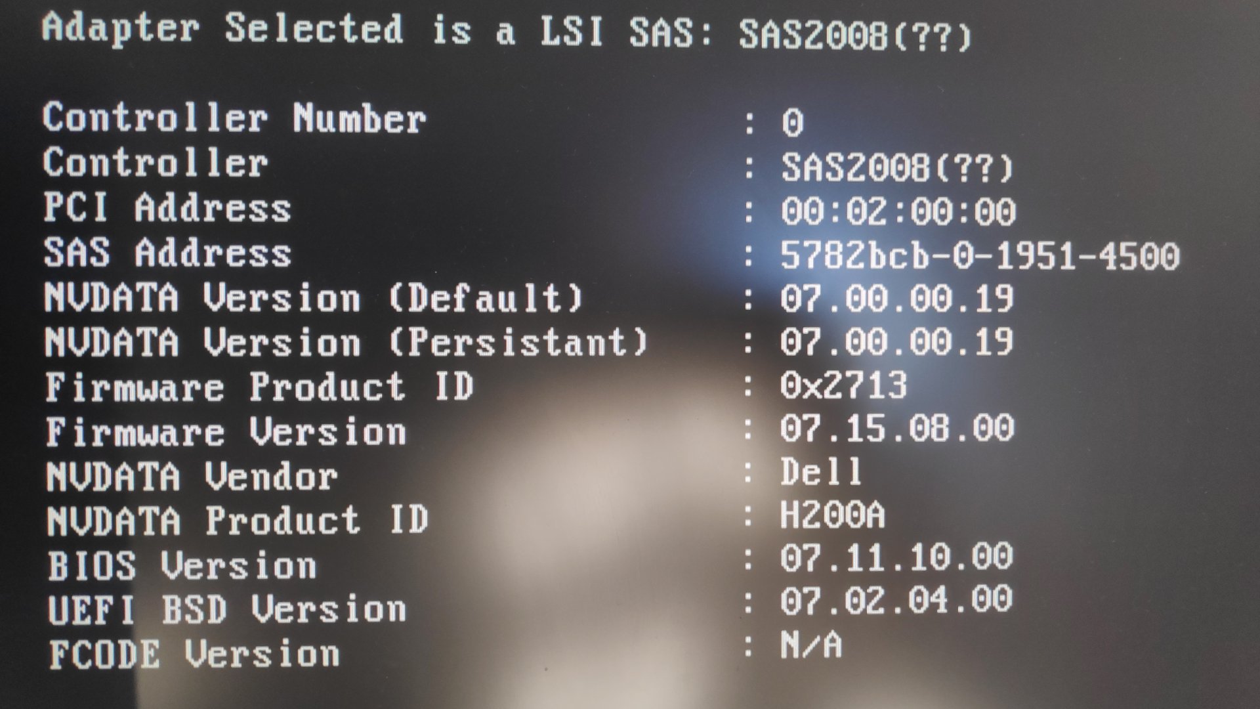Select BIOS version value 07.11.10.00
The height and width of the screenshot is (709, 1260).
896,557
